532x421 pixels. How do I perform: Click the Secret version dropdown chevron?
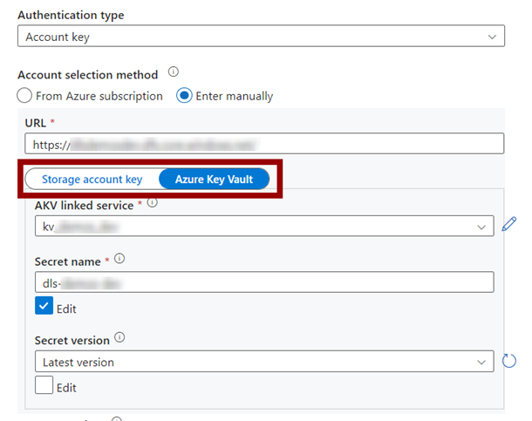481,362
